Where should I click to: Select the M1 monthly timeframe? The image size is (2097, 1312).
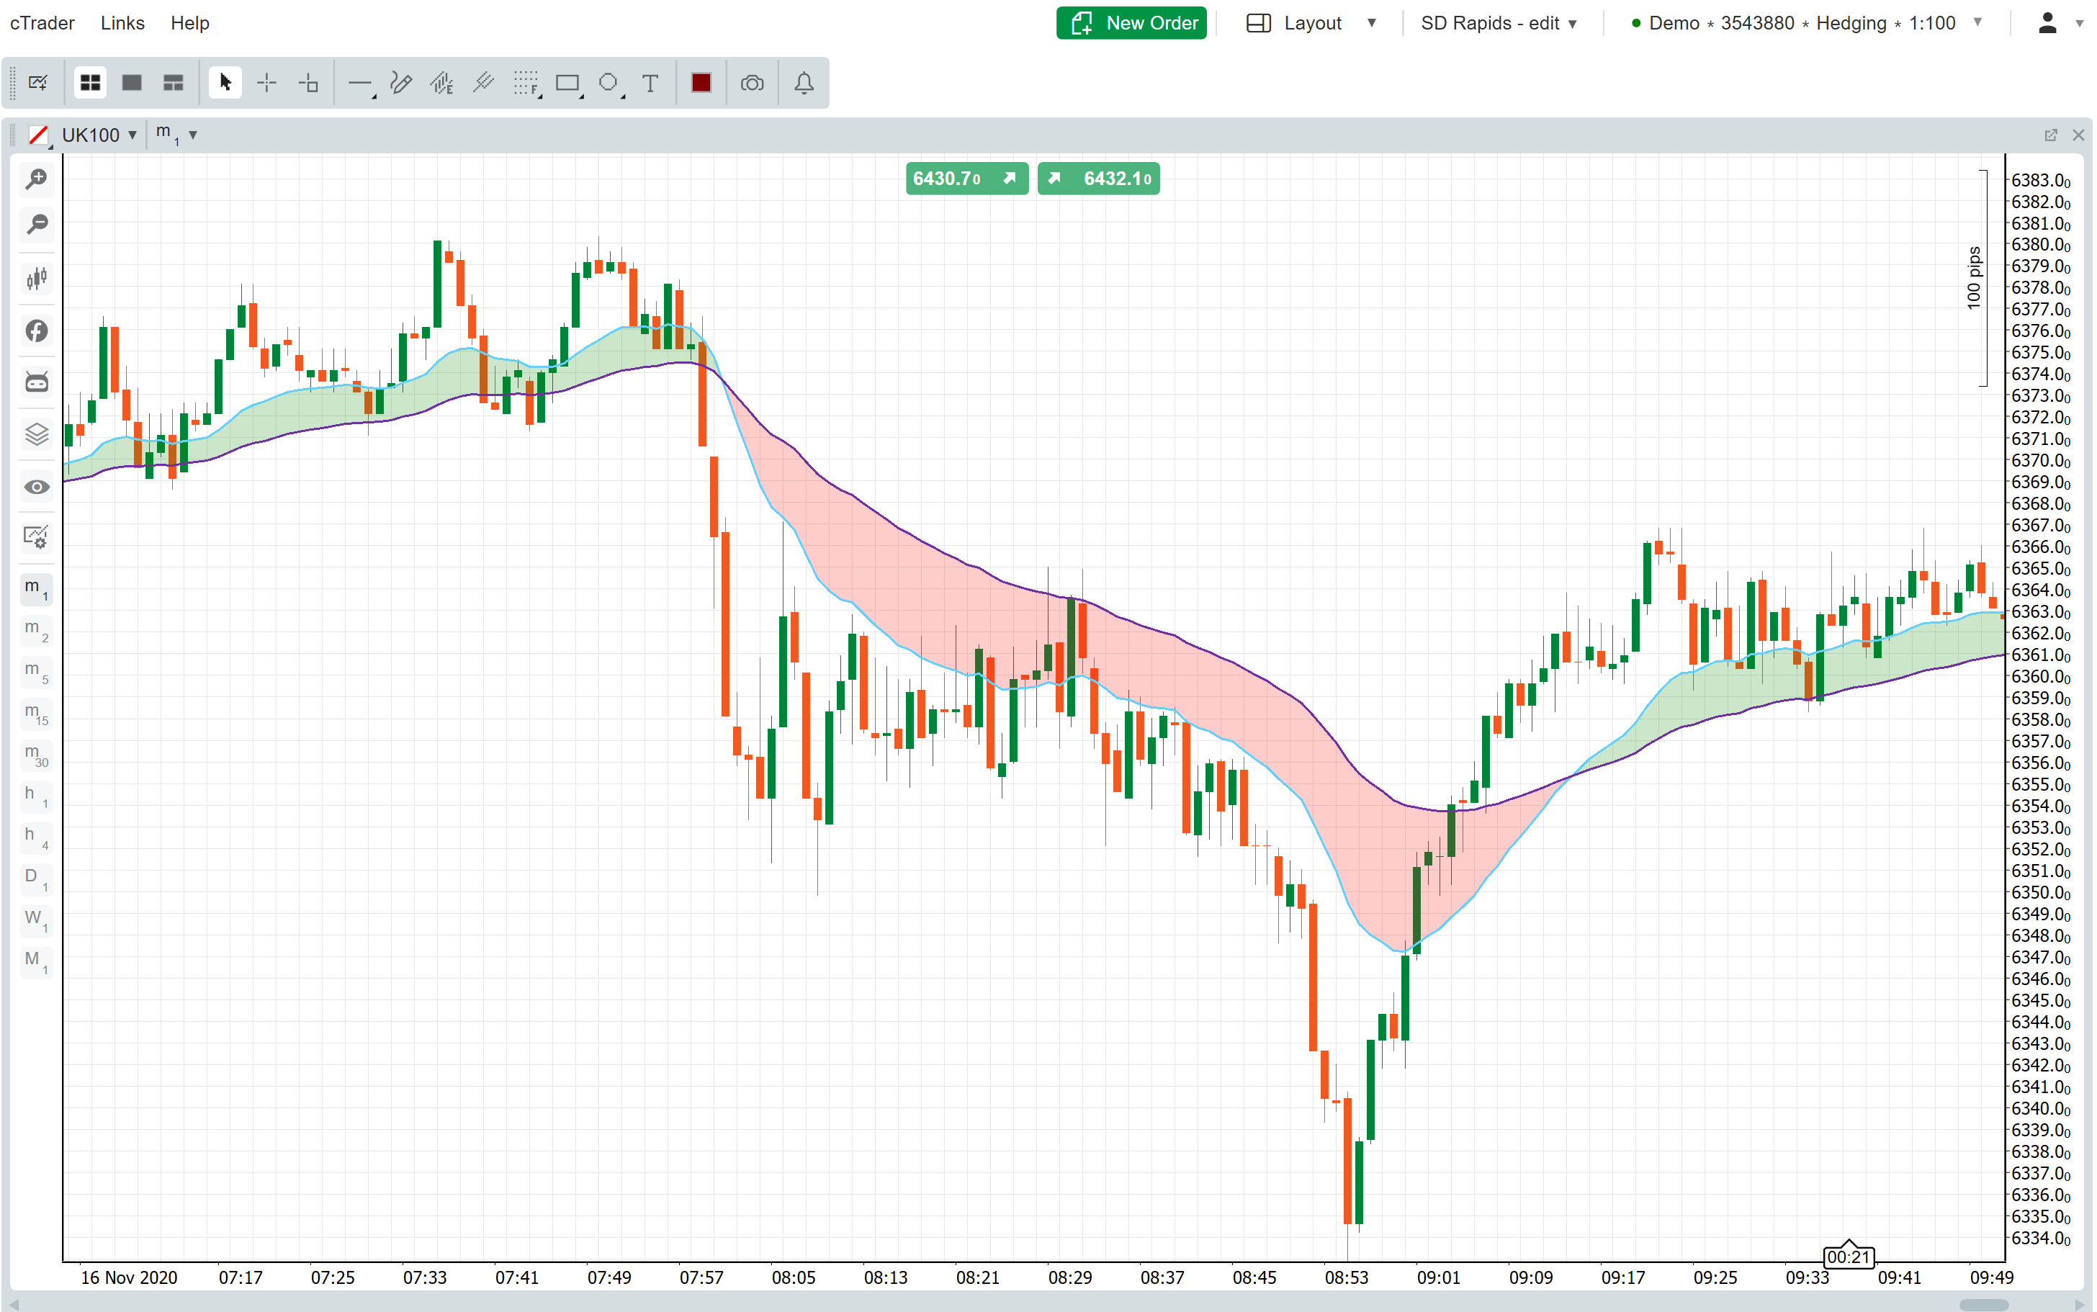tap(37, 962)
